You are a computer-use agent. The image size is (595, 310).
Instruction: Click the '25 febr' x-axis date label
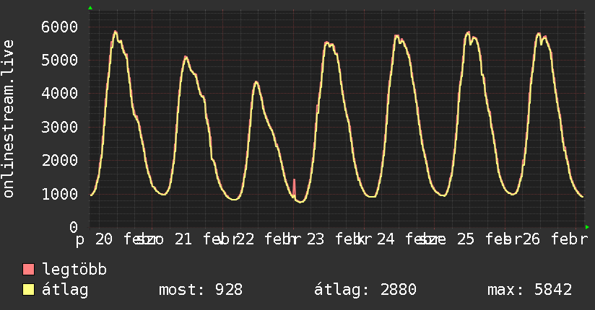[490, 239]
